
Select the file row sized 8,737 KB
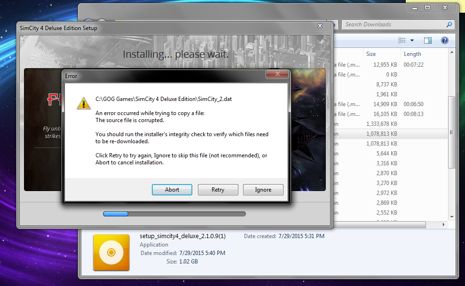point(391,85)
